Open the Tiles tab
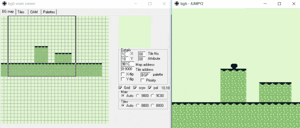Viewport: 300px width, 128px height. click(21, 12)
